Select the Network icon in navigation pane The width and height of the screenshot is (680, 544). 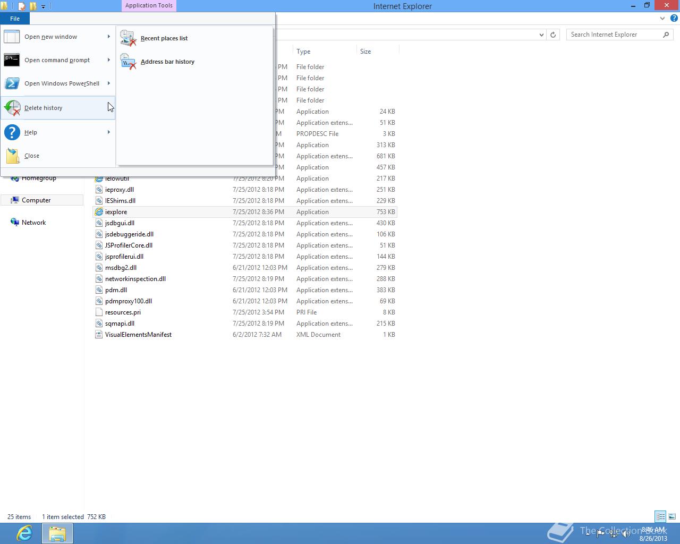[x=15, y=223]
